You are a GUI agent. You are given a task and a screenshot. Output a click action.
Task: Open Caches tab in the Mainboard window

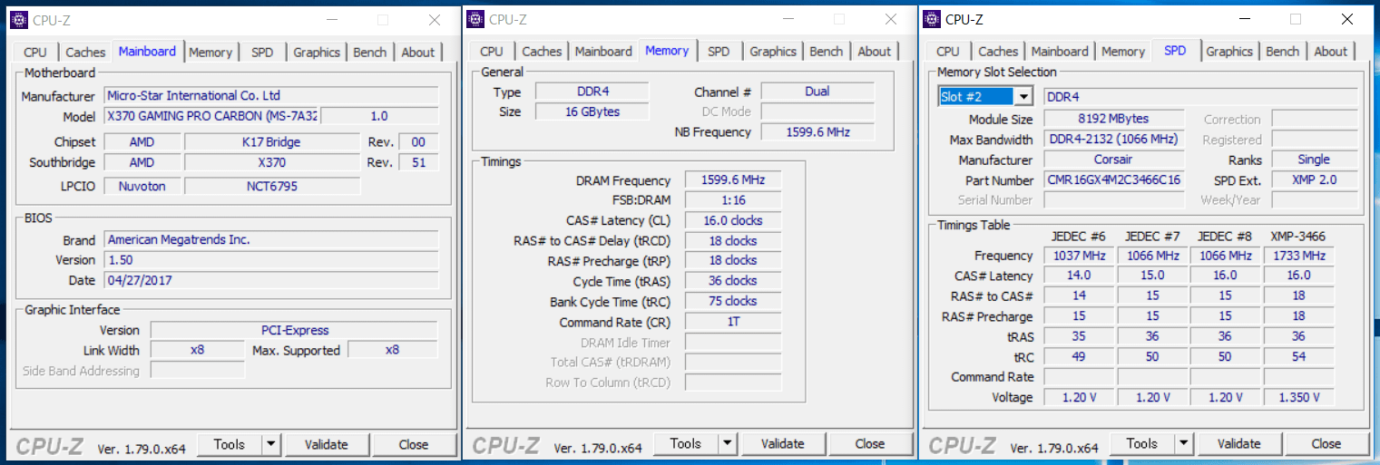pyautogui.click(x=85, y=53)
